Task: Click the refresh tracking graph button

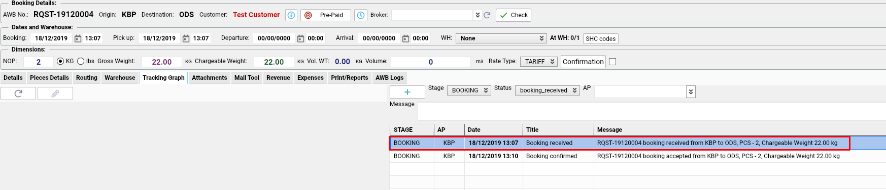Action: (18, 93)
